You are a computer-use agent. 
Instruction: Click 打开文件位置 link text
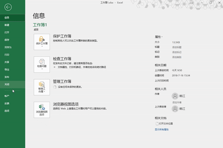(166, 124)
